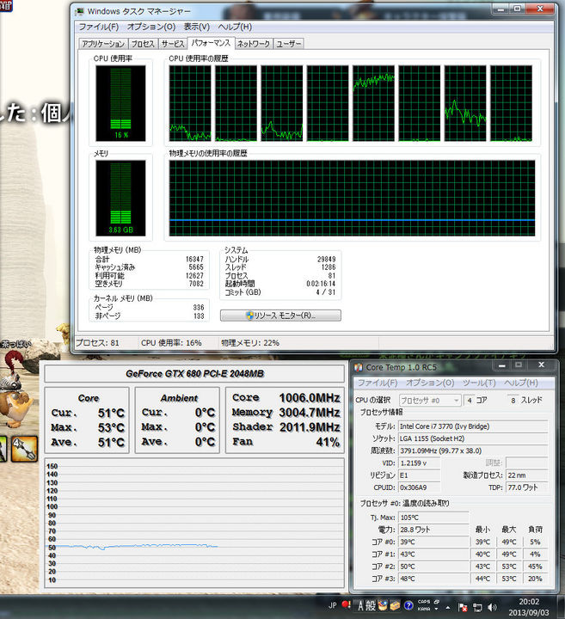Click the volume speaker icon

coord(492,607)
